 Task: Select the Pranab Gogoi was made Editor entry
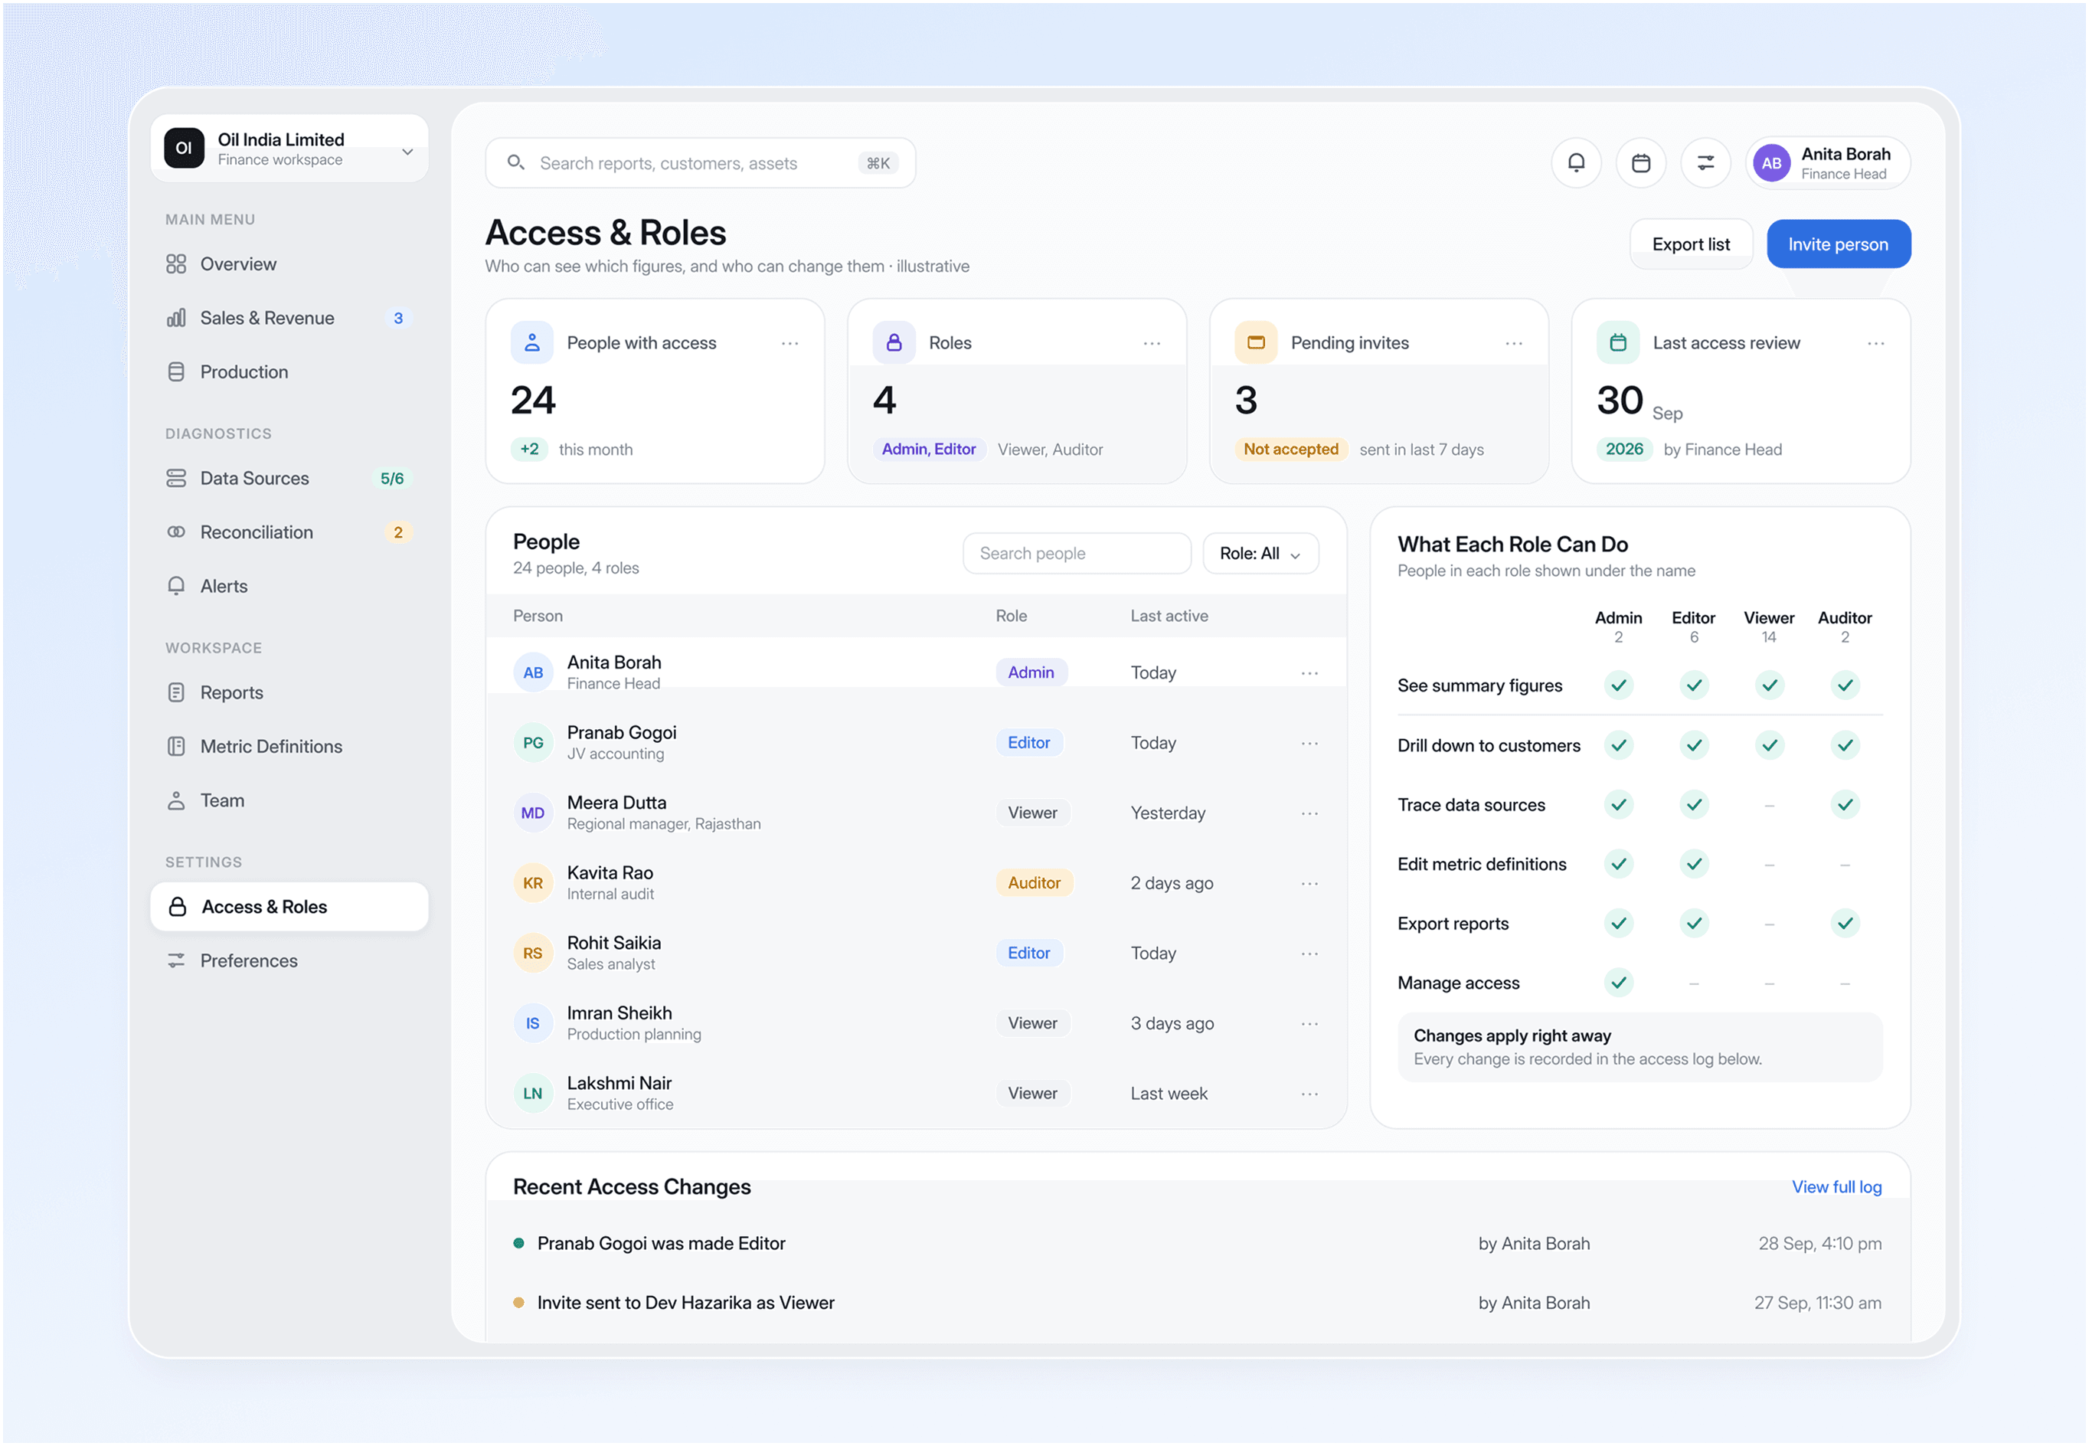(1197, 1244)
